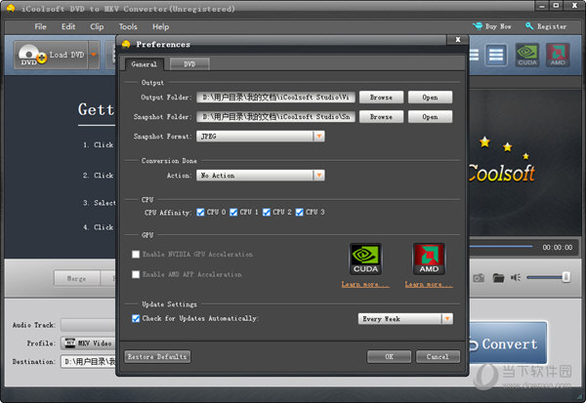
Task: Switch to the General preferences tab
Action: [145, 64]
